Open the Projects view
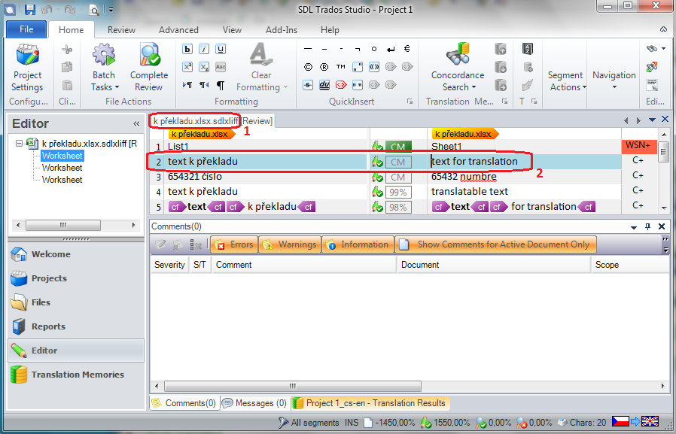 (x=76, y=278)
